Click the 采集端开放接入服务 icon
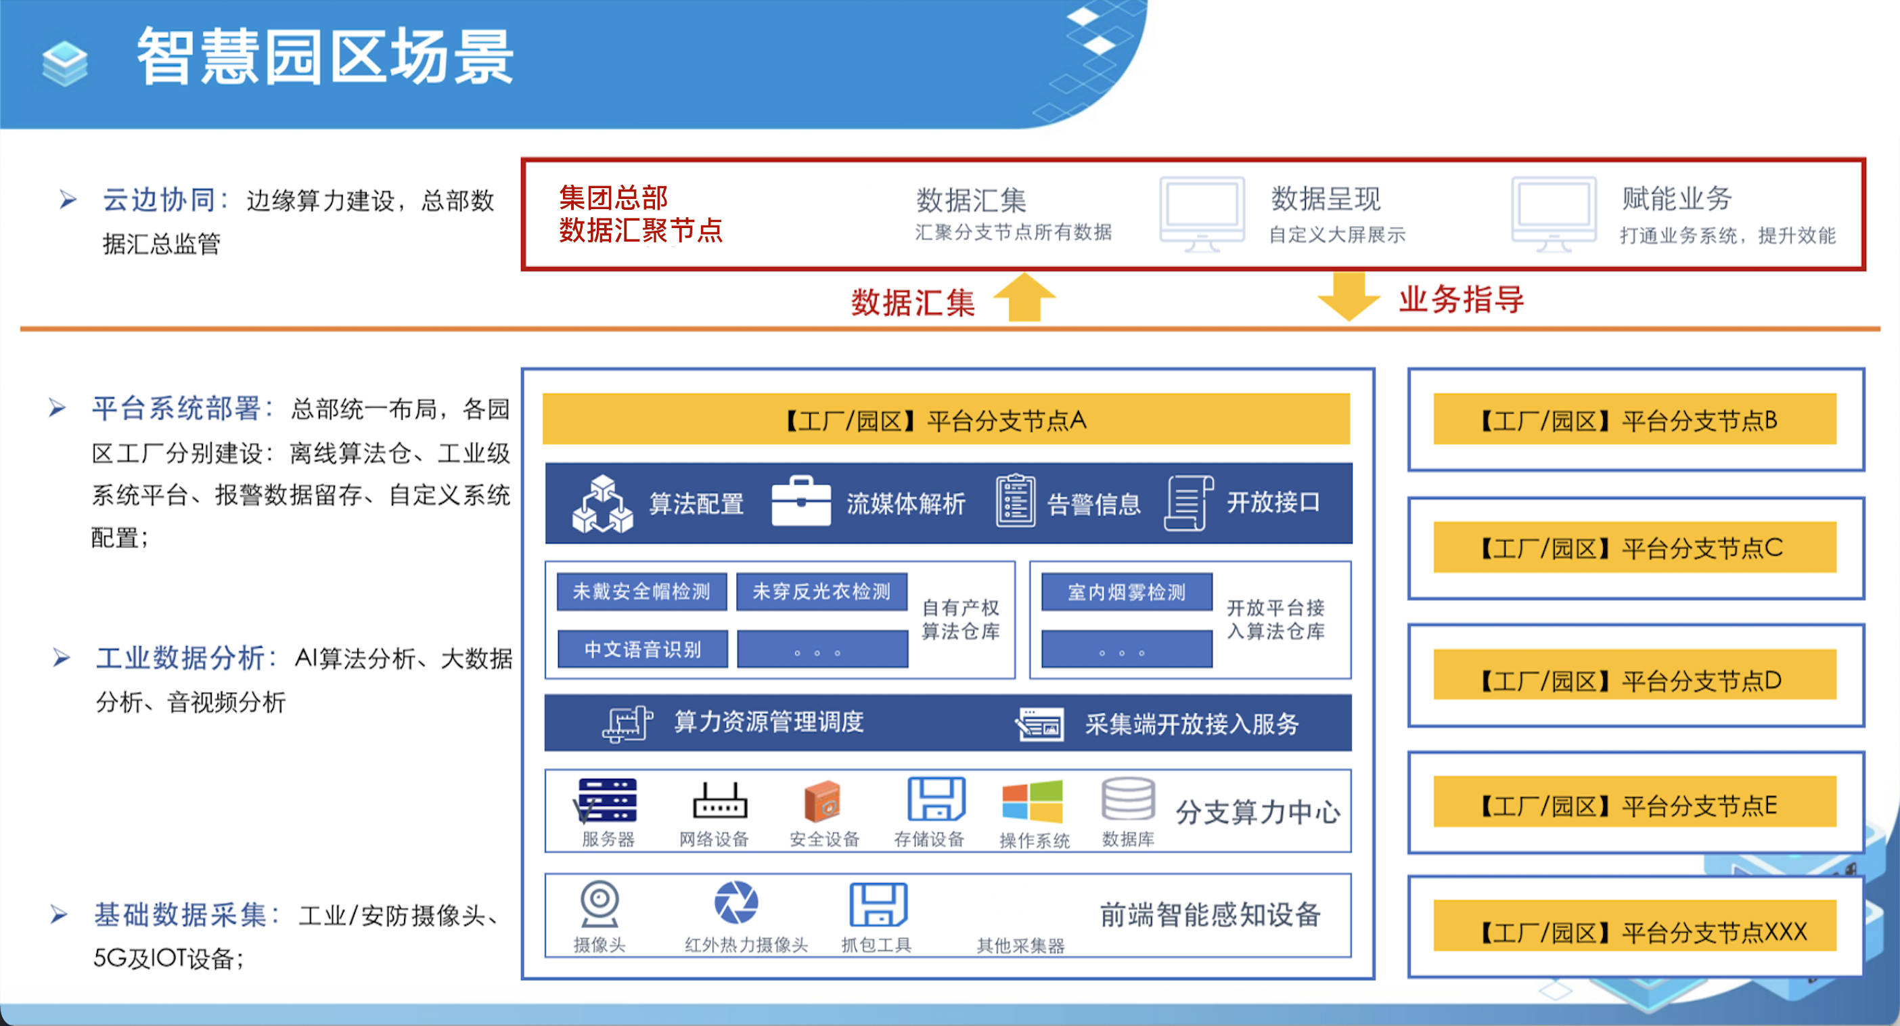This screenshot has height=1026, width=1900. pyautogui.click(x=1039, y=724)
